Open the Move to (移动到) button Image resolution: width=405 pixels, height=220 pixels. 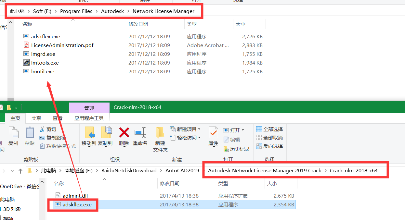pos(89,136)
